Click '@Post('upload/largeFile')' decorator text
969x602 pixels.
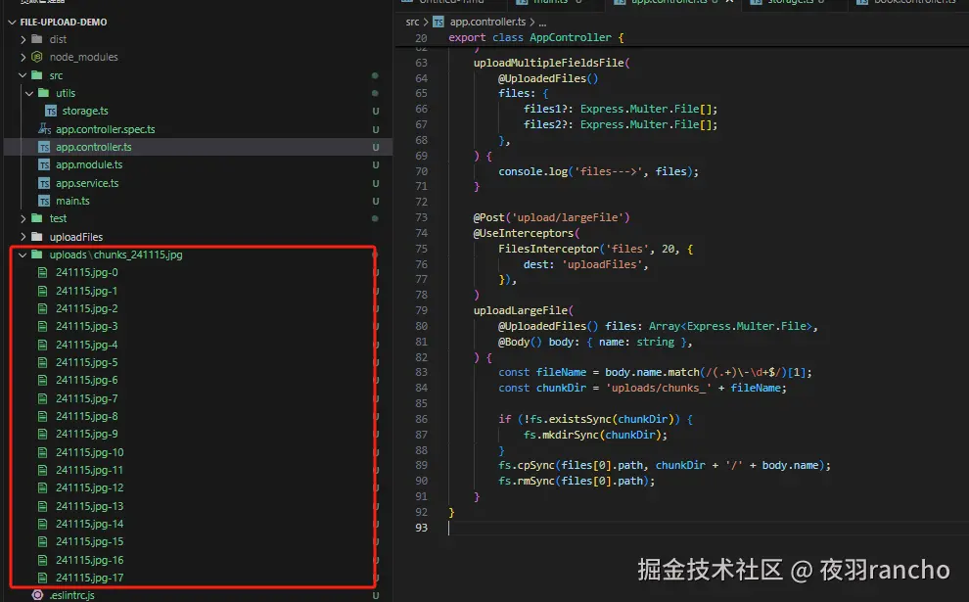point(551,217)
